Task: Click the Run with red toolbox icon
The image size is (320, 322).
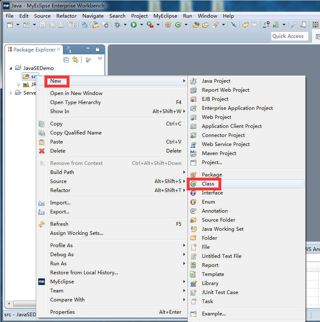Action: pyautogui.click(x=150, y=25)
